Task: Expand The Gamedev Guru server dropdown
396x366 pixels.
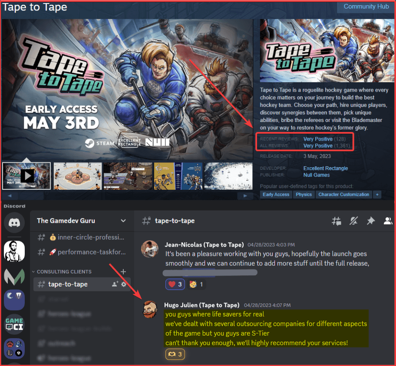Action: (x=123, y=221)
